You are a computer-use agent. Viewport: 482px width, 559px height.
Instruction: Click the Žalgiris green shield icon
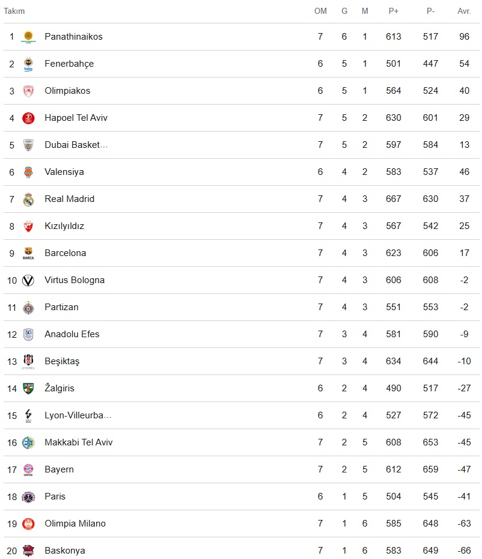(x=28, y=388)
